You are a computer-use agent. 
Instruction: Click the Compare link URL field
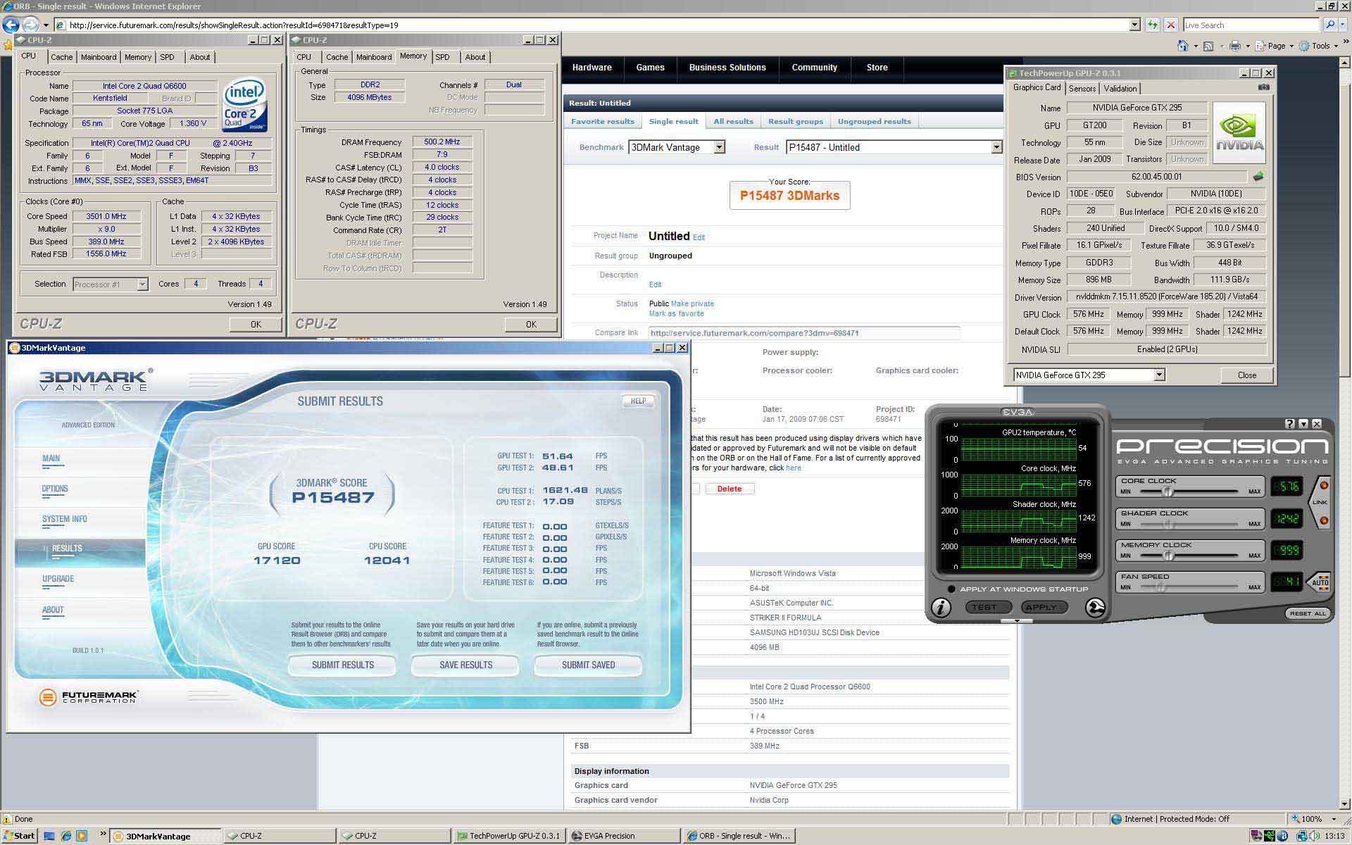(803, 333)
